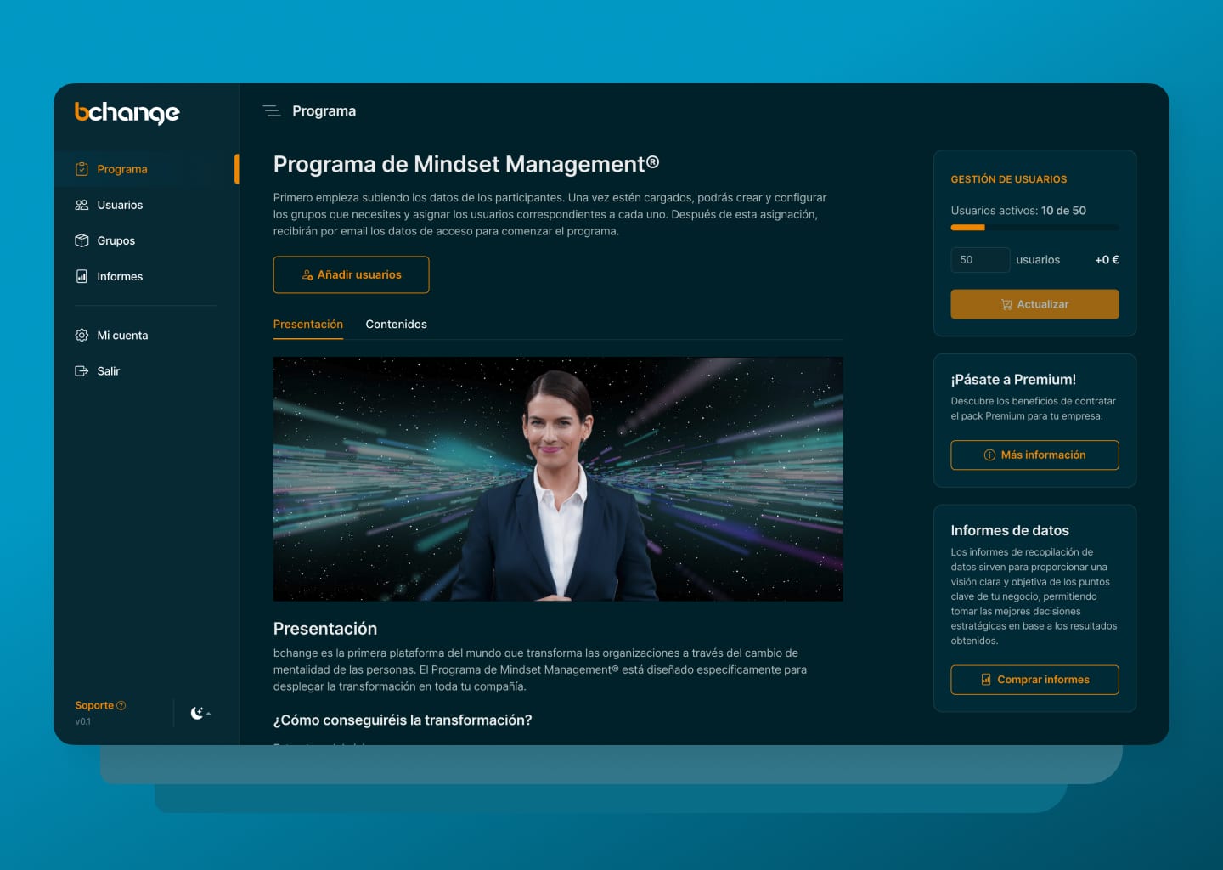Open Programa in the sidebar
Viewport: 1223px width, 870px height.
pos(146,169)
